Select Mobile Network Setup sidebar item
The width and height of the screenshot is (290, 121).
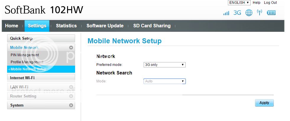41,69
